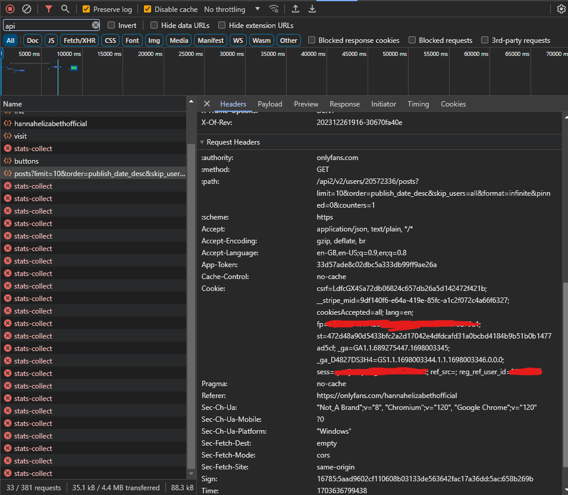Image resolution: width=568 pixels, height=495 pixels.
Task: Open network search with magnifier icon
Action: (65, 10)
